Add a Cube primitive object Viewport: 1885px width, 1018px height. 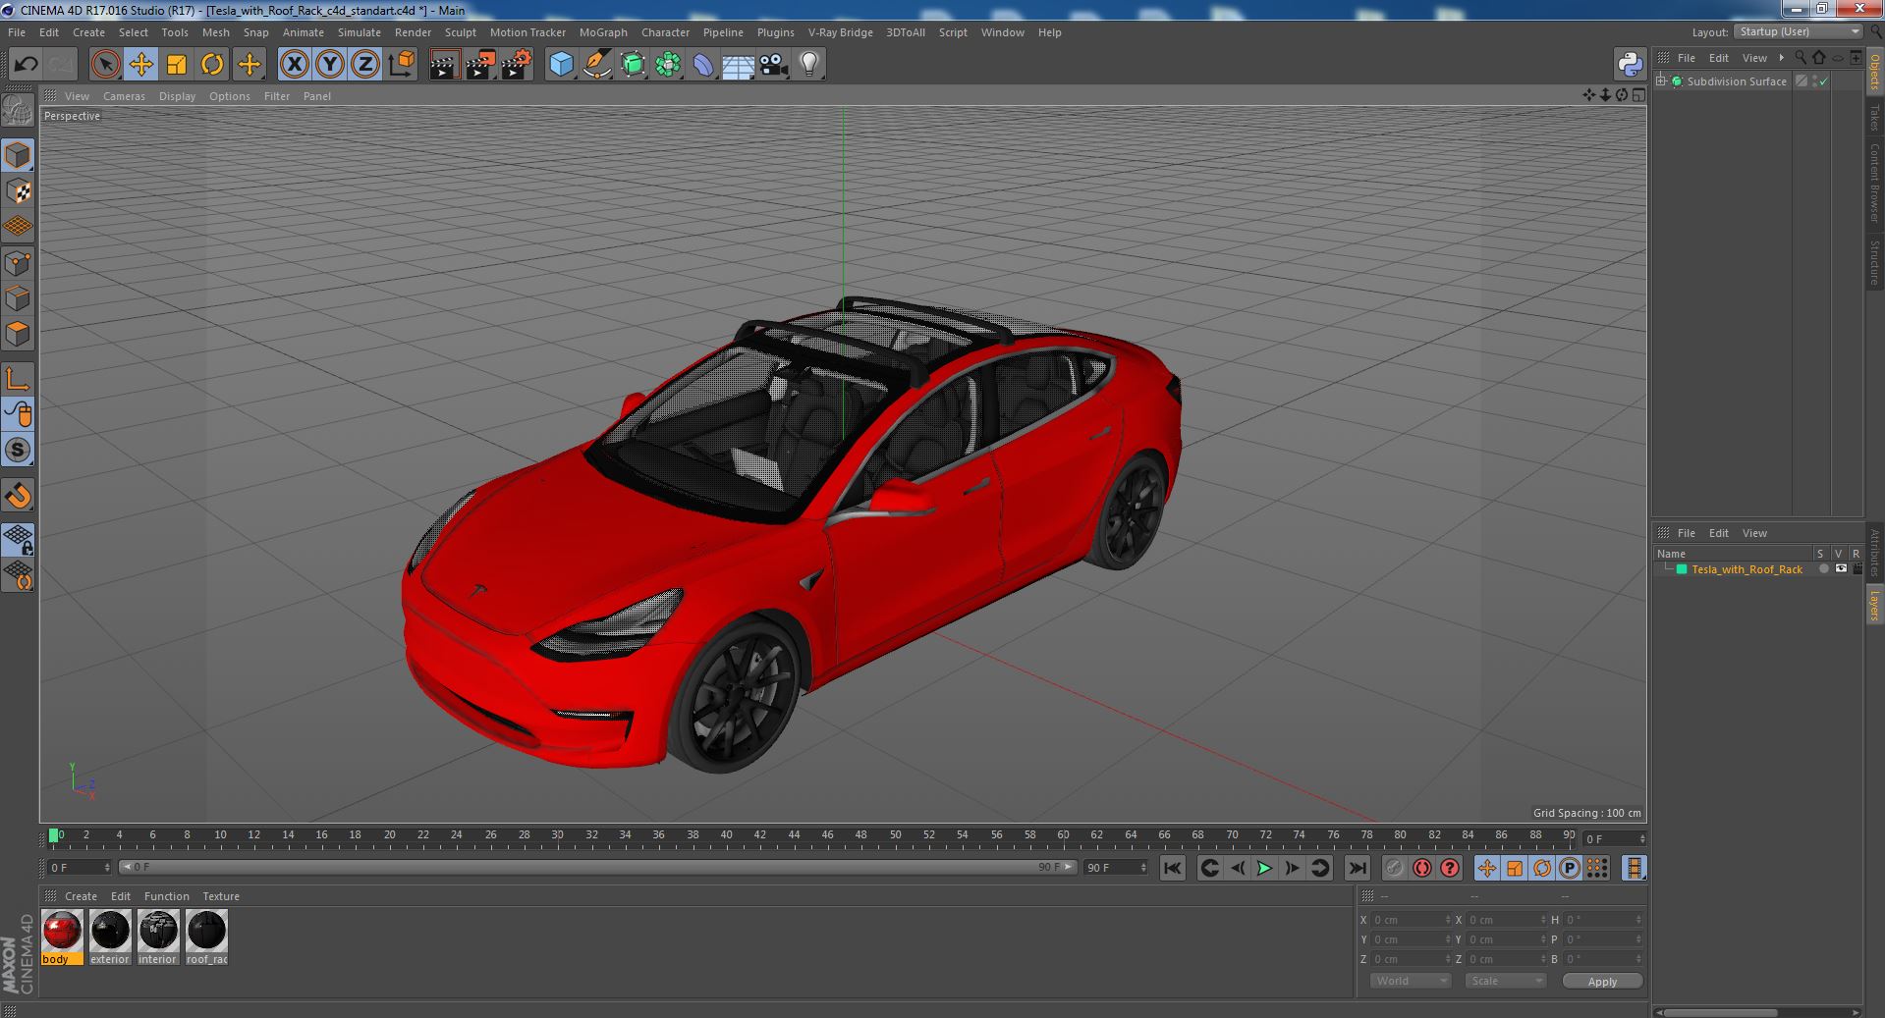click(561, 65)
